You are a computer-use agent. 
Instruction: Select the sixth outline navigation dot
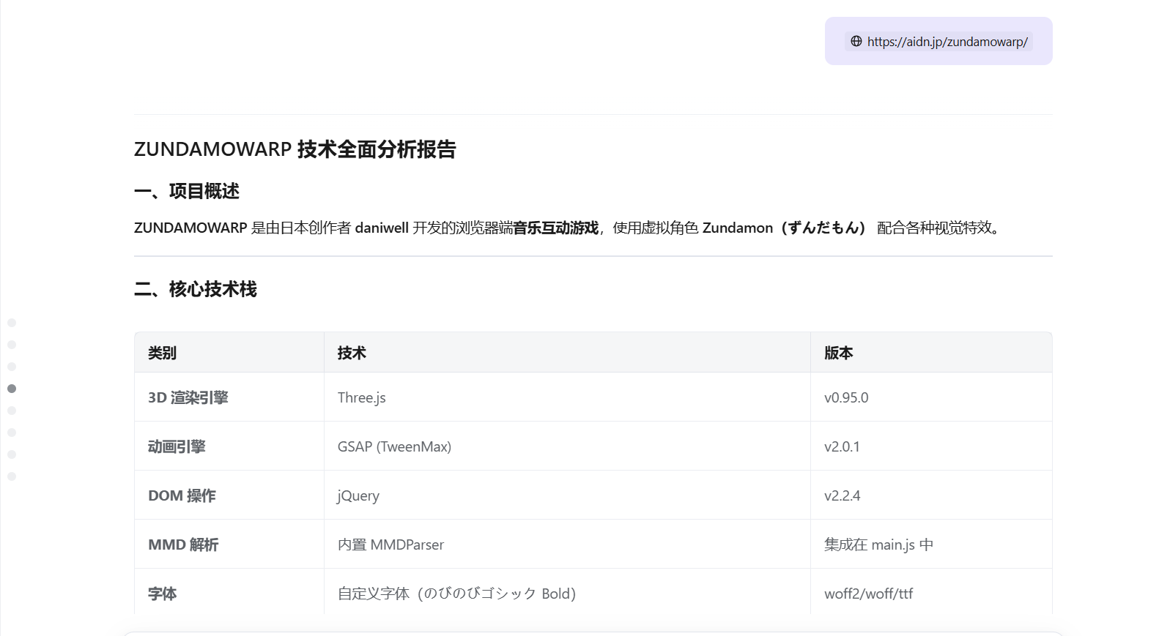[x=12, y=433]
